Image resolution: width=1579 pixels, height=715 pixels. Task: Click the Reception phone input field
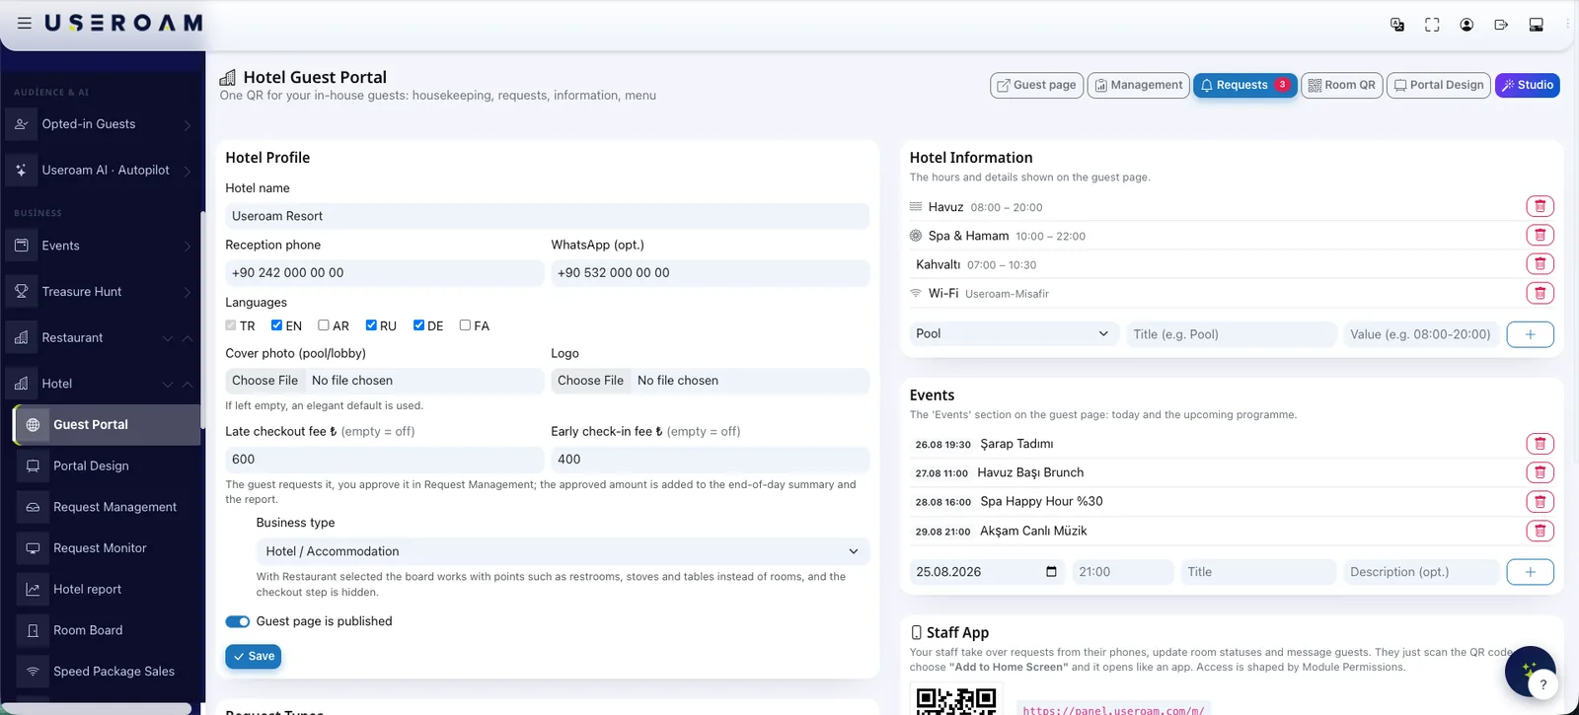coord(384,273)
